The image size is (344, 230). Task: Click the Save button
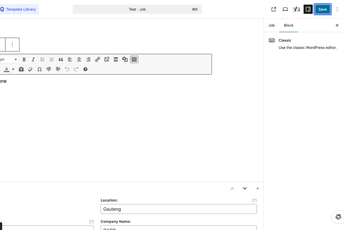point(322,9)
